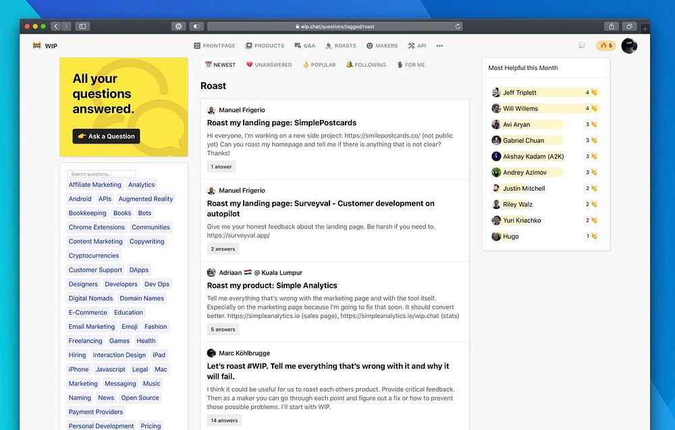Open the user profile avatar
This screenshot has width=675, height=430.
tap(629, 46)
